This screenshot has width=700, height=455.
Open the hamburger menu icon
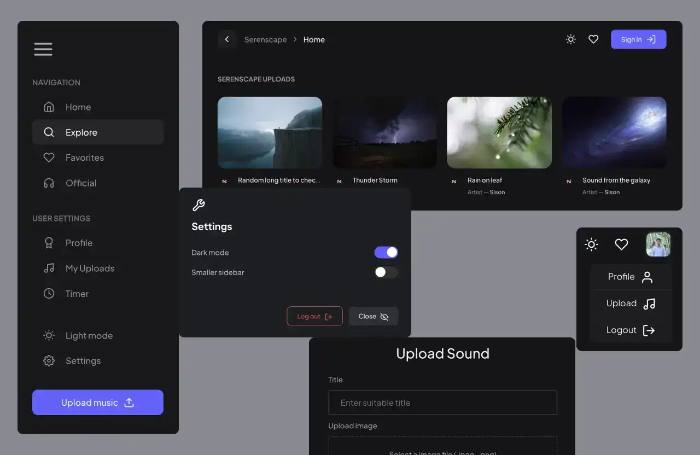click(x=43, y=49)
